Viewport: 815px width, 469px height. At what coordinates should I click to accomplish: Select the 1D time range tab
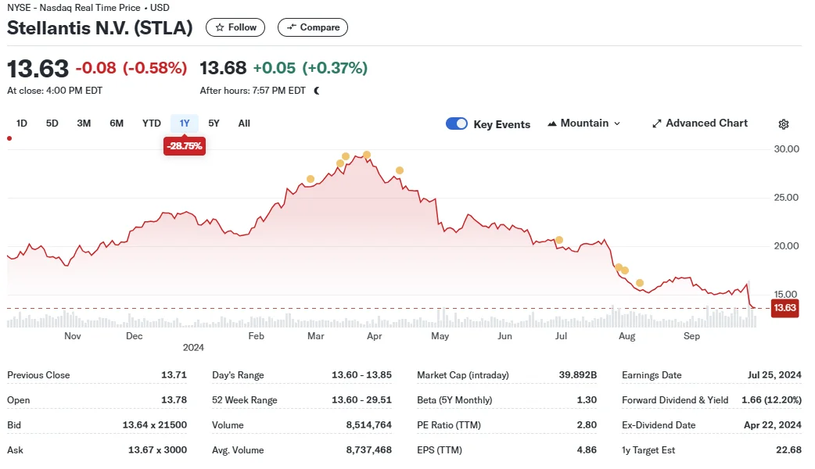[x=21, y=123]
